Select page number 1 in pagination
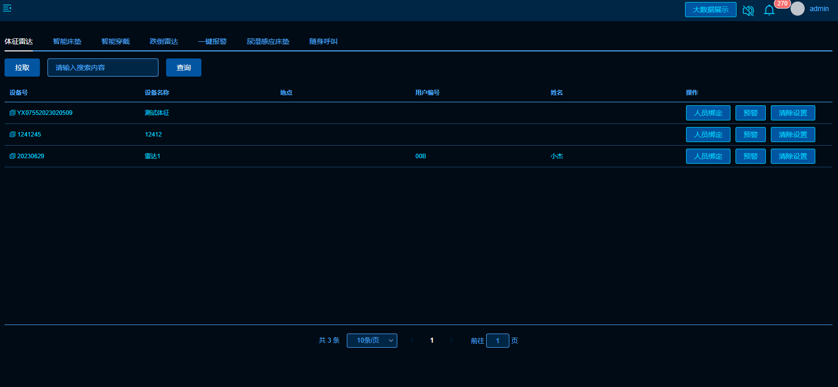Viewport: 838px width, 387px height. click(432, 341)
